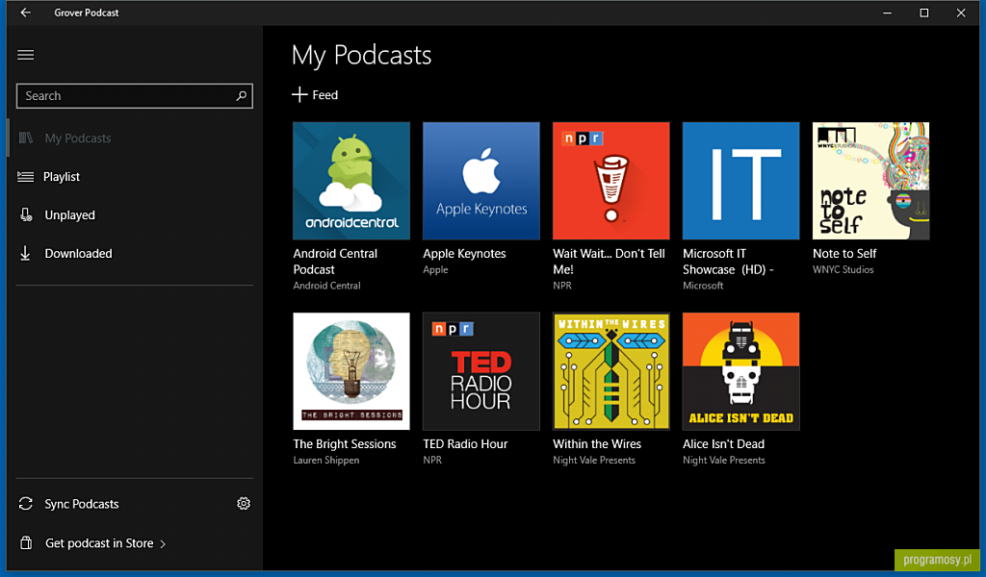Click the Android Central publisher label
This screenshot has height=577, width=986.
327,286
